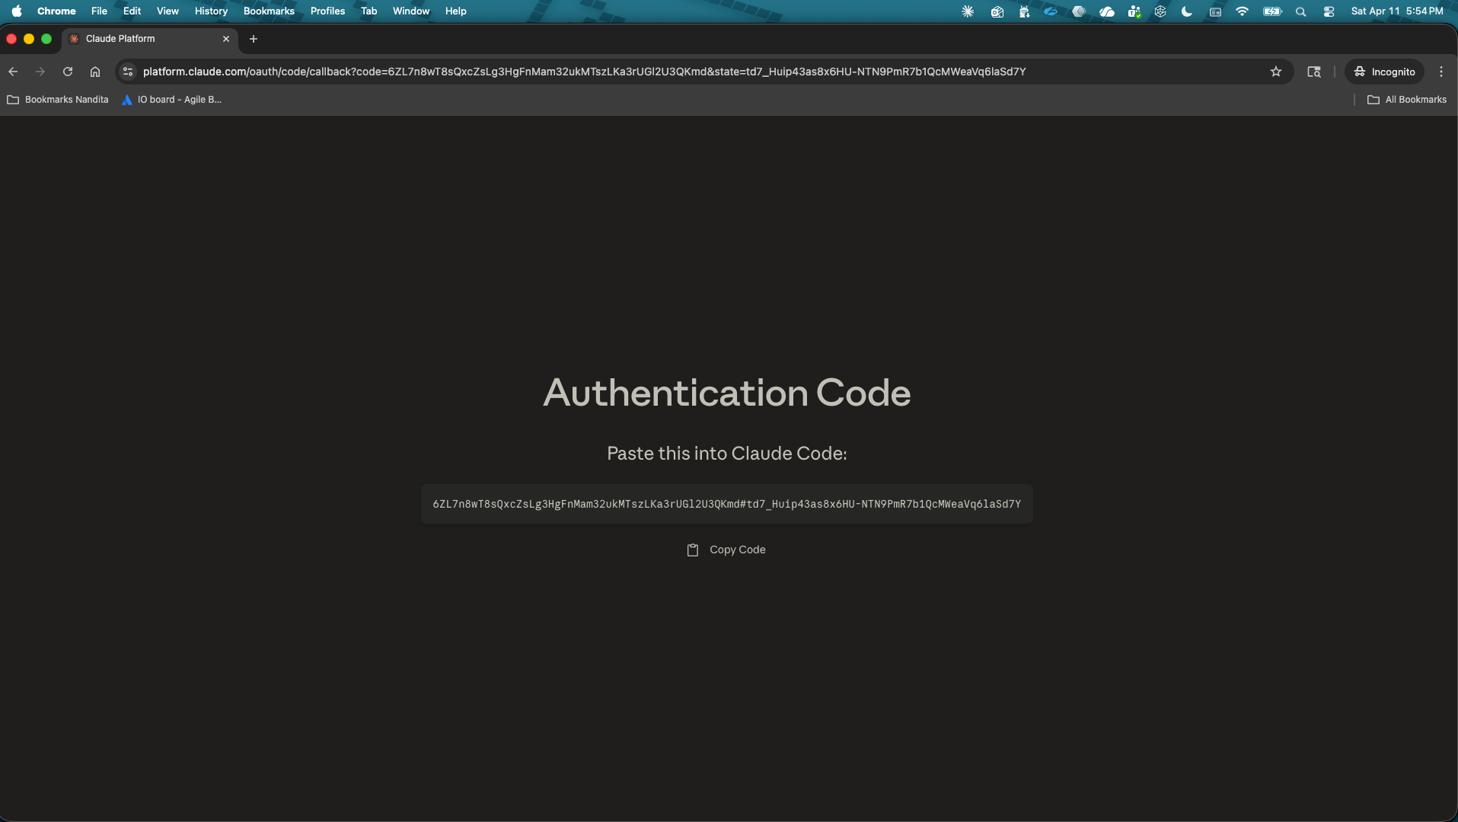Open the Profiles menu
This screenshot has width=1458, height=822.
pyautogui.click(x=327, y=11)
